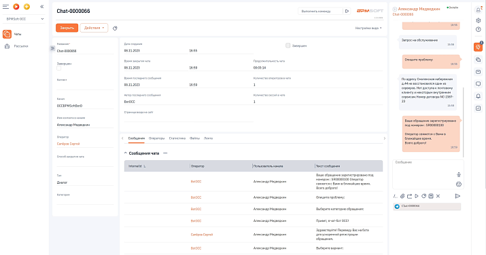Image resolution: width=486 pixels, height=255 pixels.
Task: Open the Настройка вида dropdown
Action: (368, 28)
